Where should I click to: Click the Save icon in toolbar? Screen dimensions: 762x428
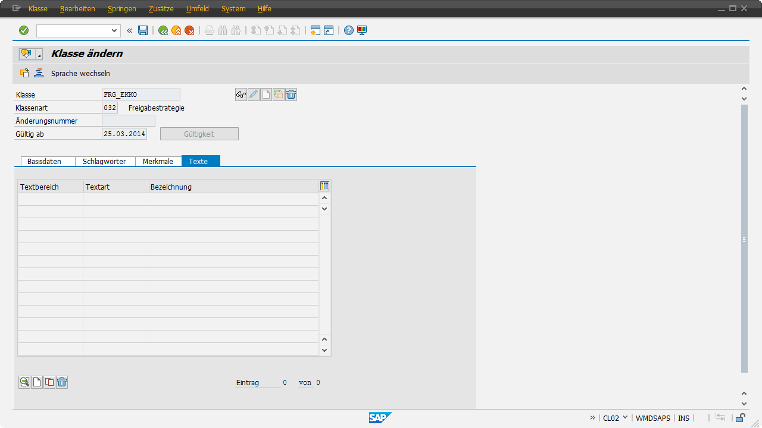tap(143, 30)
